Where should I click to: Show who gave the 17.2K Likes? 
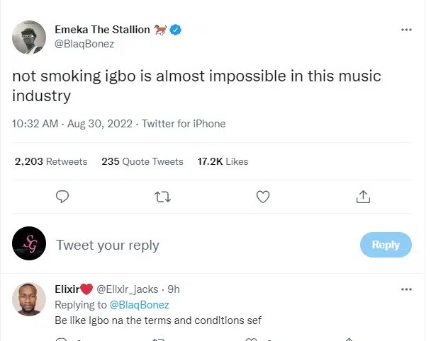click(223, 161)
